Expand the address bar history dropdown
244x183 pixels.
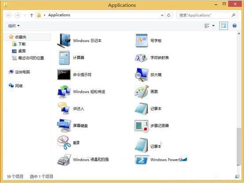(162, 15)
